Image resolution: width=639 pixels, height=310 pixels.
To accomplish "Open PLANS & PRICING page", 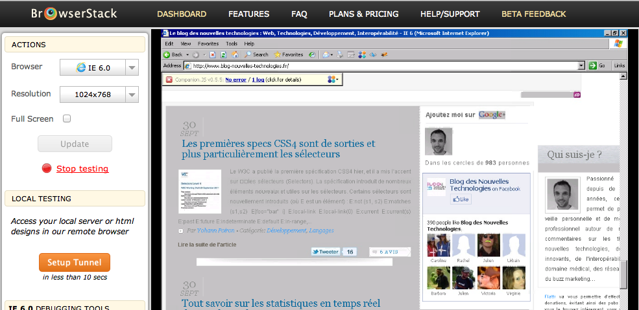I will coord(363,14).
